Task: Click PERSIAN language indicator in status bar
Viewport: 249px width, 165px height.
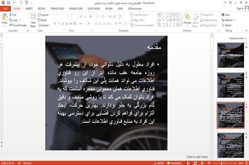Action: click(27, 163)
